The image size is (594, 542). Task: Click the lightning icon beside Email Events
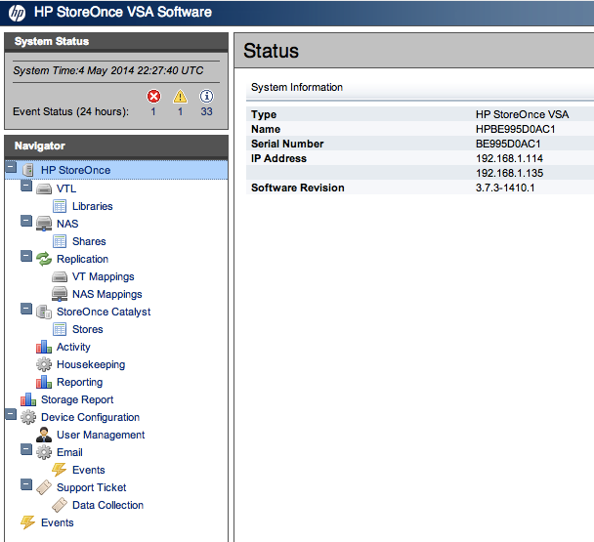tap(59, 470)
